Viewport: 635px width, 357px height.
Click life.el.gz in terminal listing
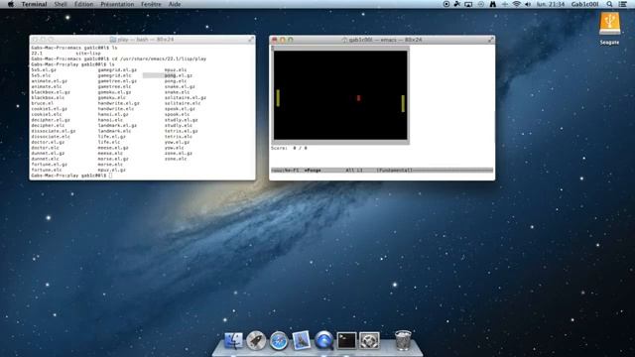pos(111,137)
